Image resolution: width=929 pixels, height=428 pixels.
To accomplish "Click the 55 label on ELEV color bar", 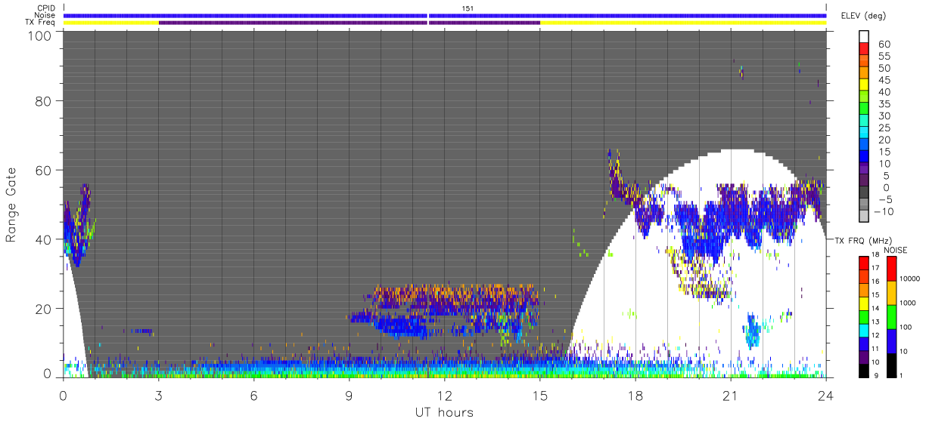I will [x=884, y=57].
